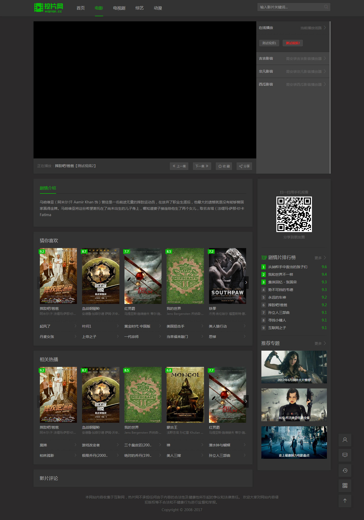This screenshot has width=364, height=520.
Task: Open 电视剧 nav item
Action: click(119, 8)
